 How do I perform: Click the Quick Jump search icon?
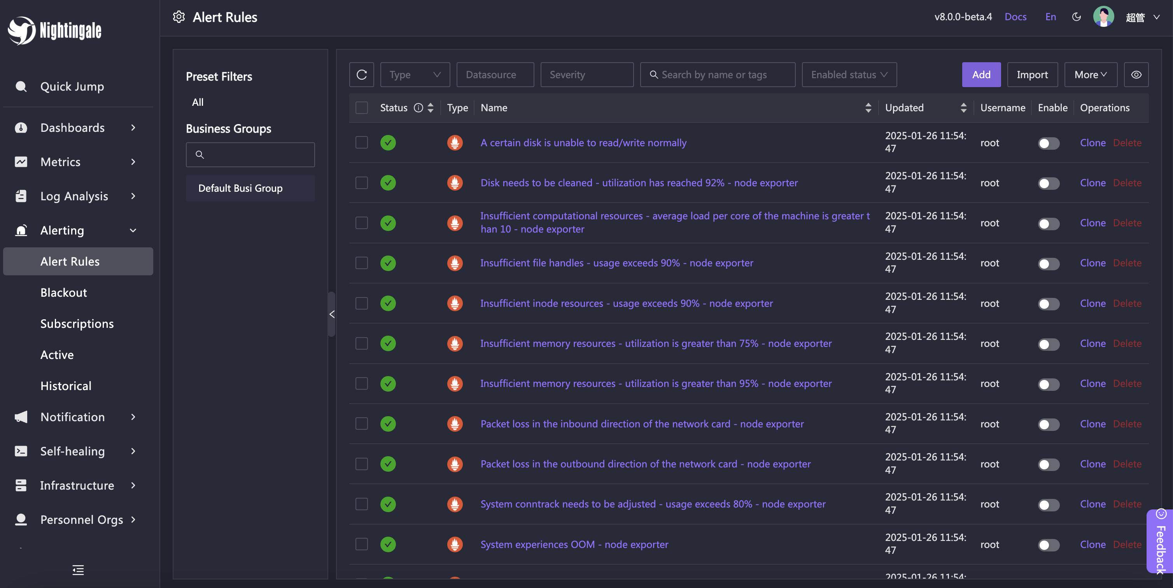(x=21, y=86)
